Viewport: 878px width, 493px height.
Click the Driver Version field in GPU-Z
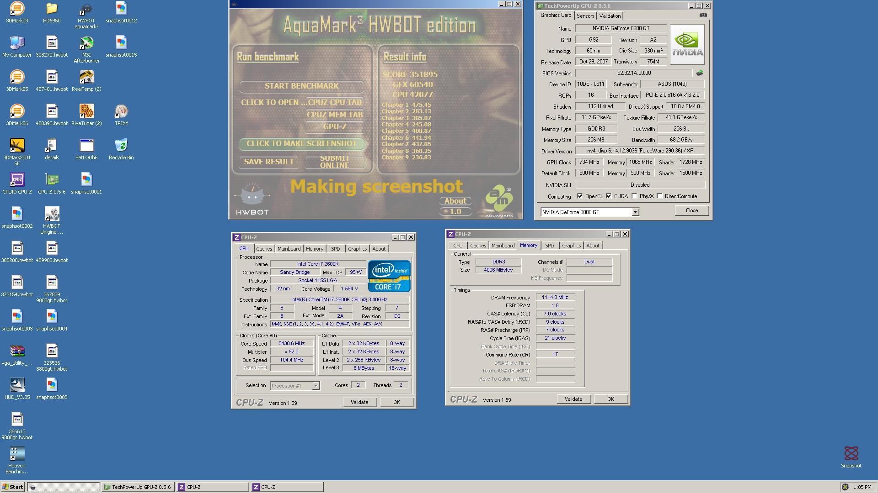640,151
